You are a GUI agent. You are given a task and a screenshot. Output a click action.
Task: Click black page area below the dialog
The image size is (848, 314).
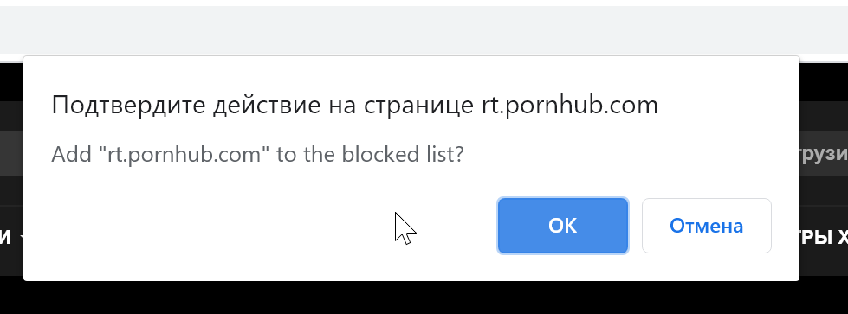pyautogui.click(x=424, y=298)
